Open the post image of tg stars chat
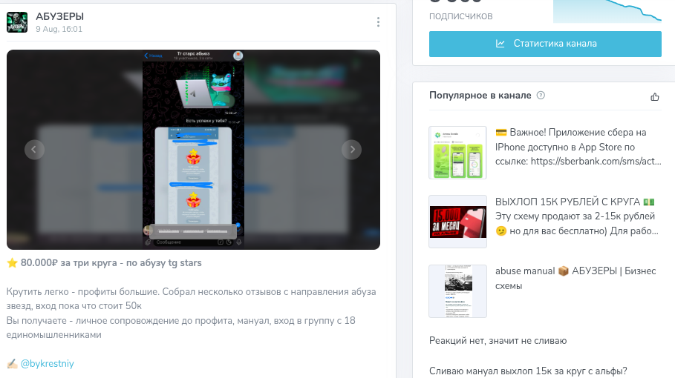This screenshot has height=378, width=675. click(x=193, y=150)
